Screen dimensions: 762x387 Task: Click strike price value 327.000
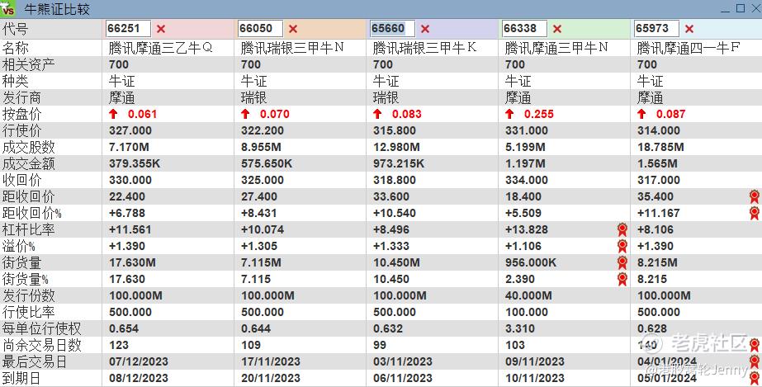coord(130,130)
